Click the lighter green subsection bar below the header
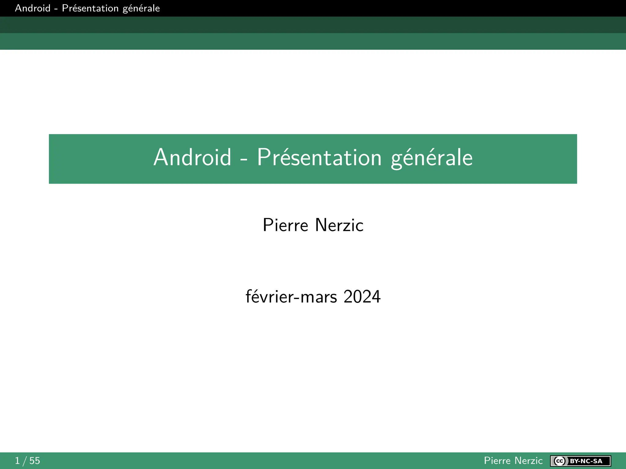 (313, 42)
